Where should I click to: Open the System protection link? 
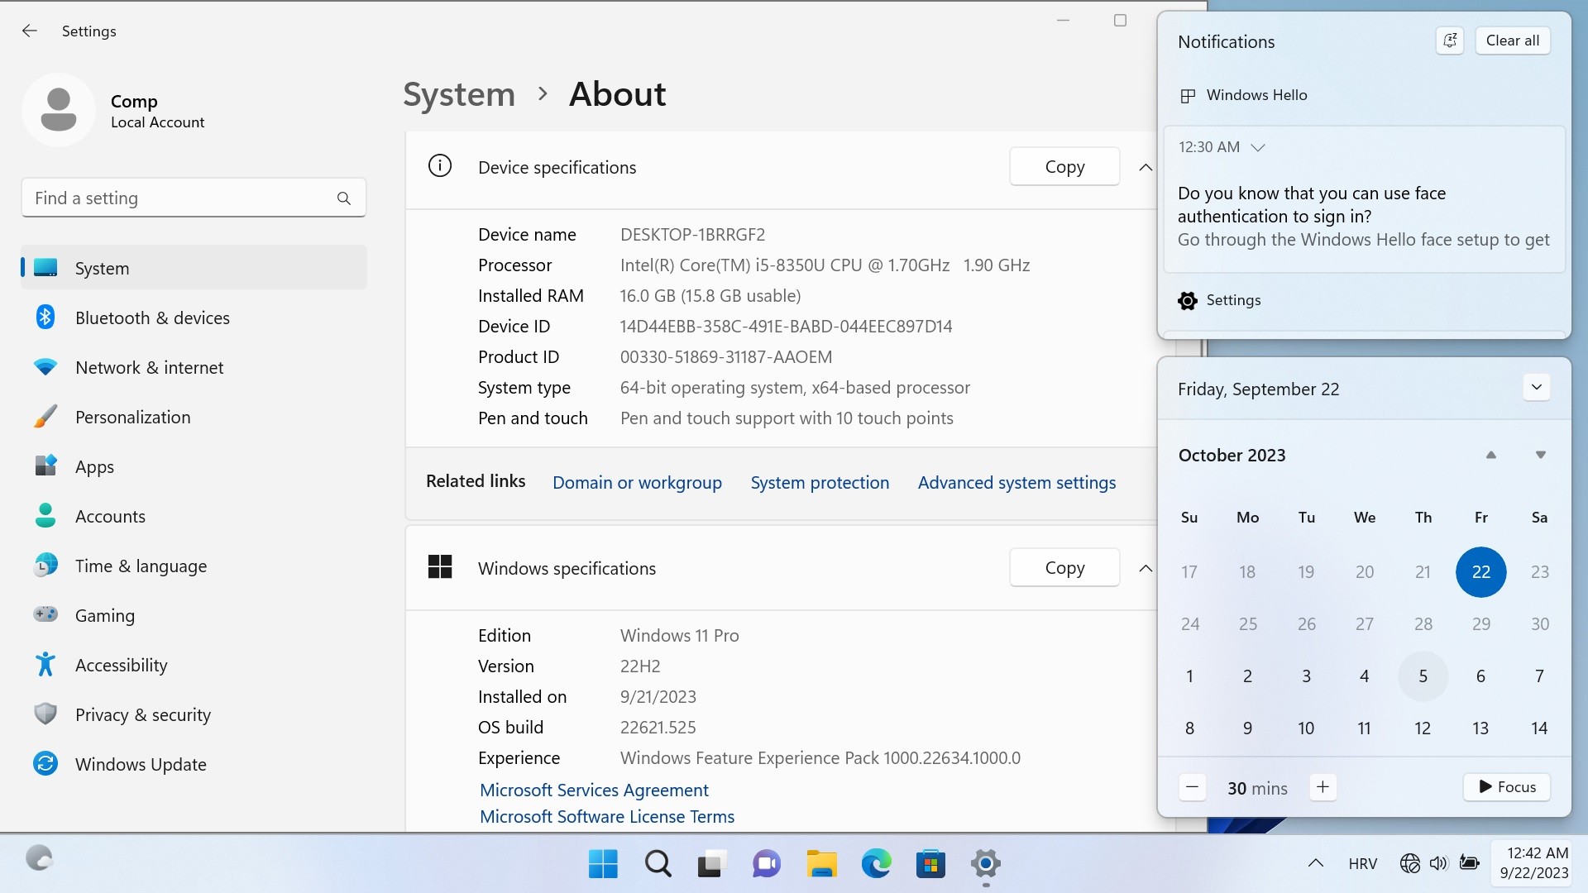tap(820, 482)
